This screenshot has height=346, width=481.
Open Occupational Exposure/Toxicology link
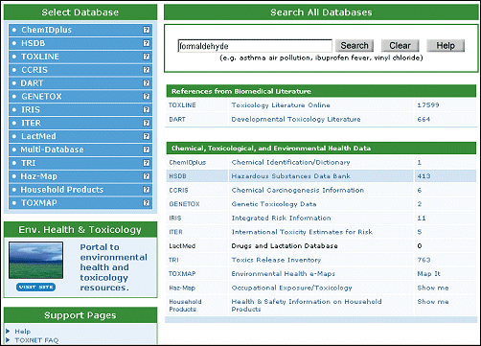pyautogui.click(x=291, y=288)
